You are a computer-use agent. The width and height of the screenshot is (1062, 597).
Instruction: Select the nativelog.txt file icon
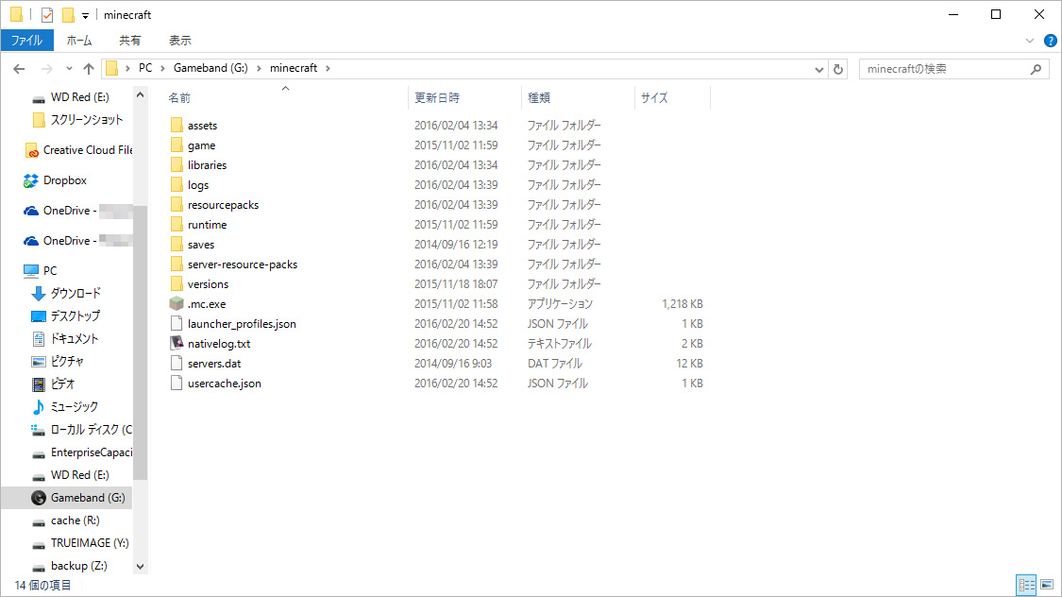coord(177,344)
